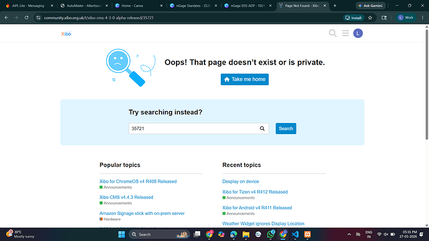
Task: Show hidden system tray icons chevron
Action: pos(349,234)
